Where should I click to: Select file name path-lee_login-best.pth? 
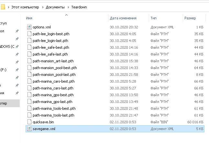tap(51, 34)
